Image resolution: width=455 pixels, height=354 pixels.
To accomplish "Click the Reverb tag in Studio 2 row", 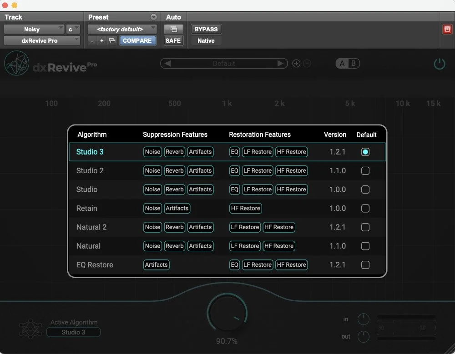I will click(174, 170).
